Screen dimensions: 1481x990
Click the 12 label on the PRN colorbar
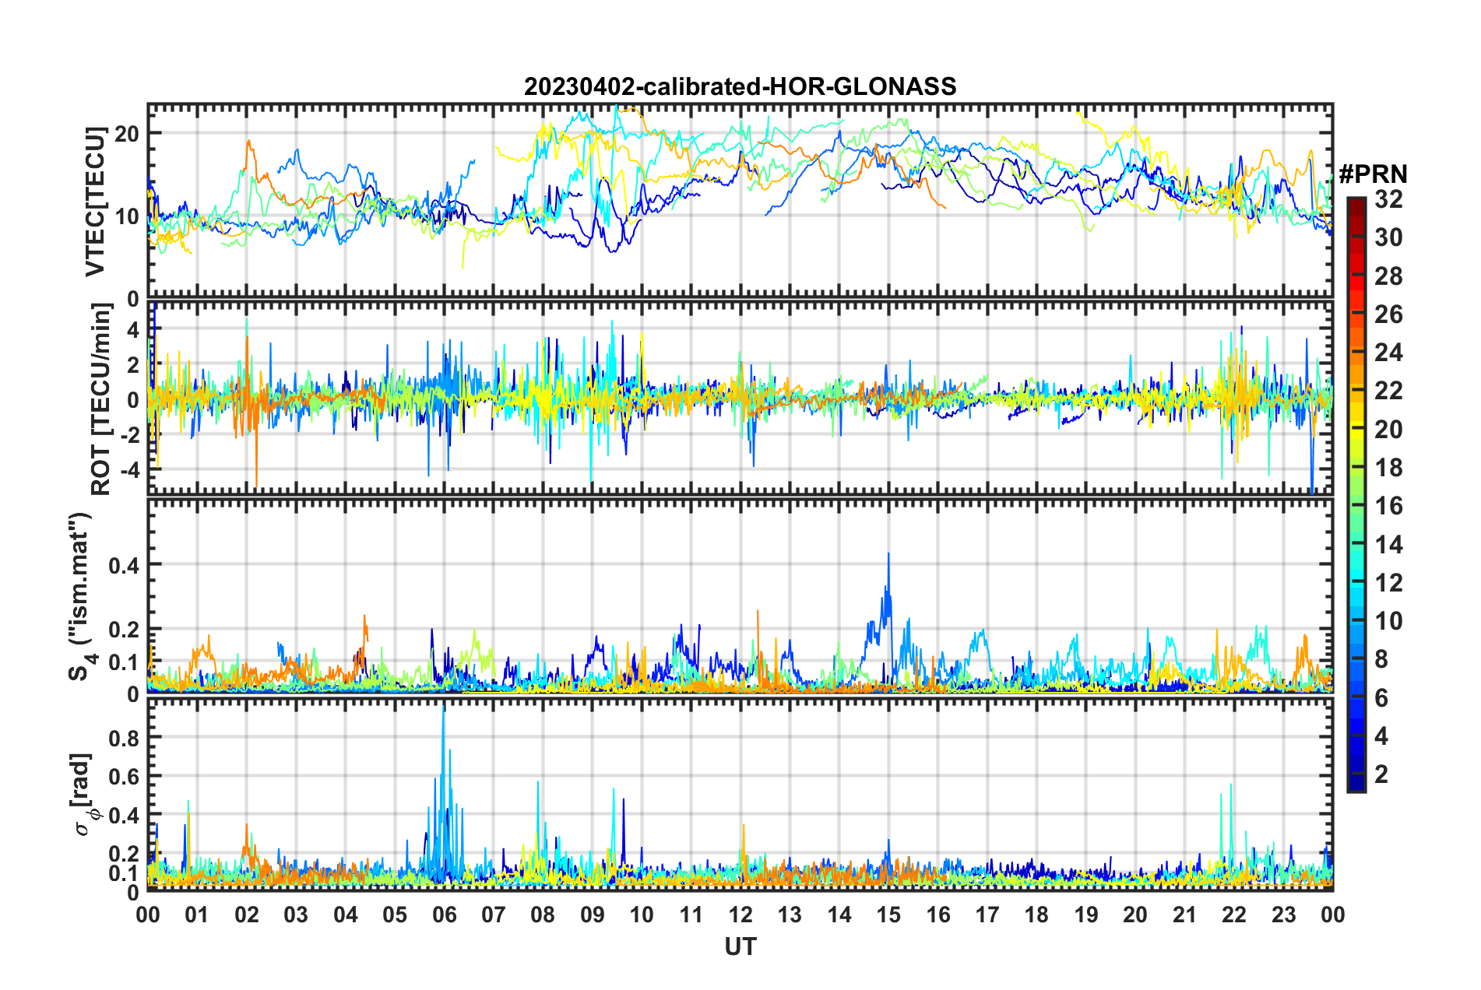[1389, 583]
